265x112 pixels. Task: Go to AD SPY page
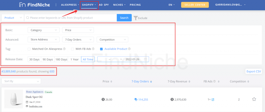104,5
